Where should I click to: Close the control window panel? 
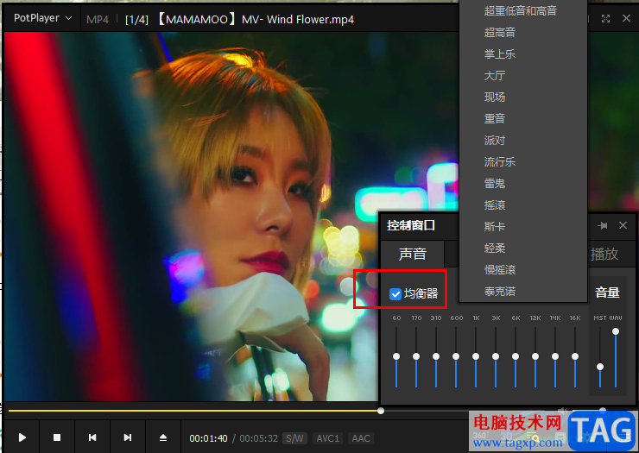pyautogui.click(x=623, y=225)
